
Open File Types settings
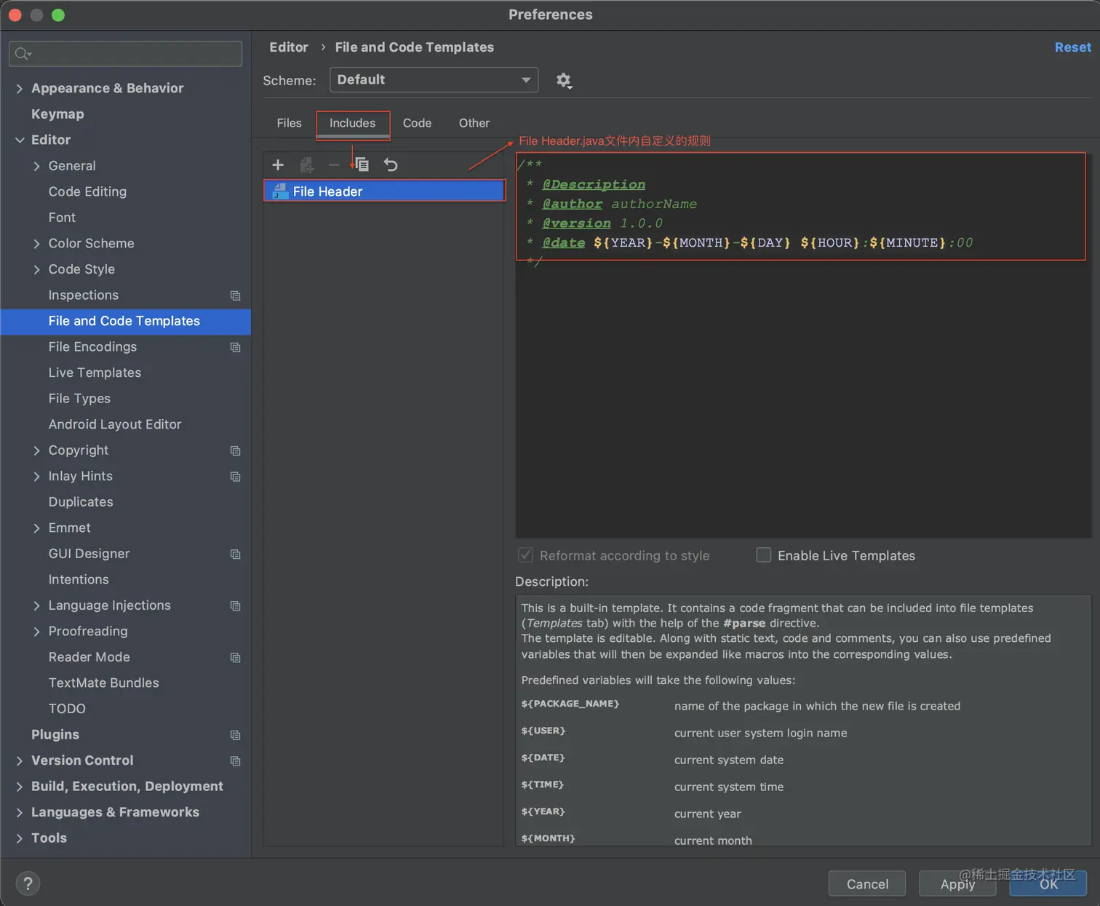click(79, 399)
